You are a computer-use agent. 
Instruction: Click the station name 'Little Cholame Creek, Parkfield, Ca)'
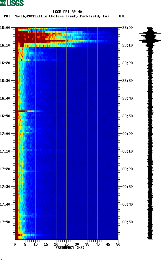(x=72, y=16)
